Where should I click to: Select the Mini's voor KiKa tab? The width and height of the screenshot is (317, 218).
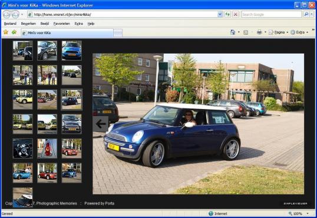67,33
